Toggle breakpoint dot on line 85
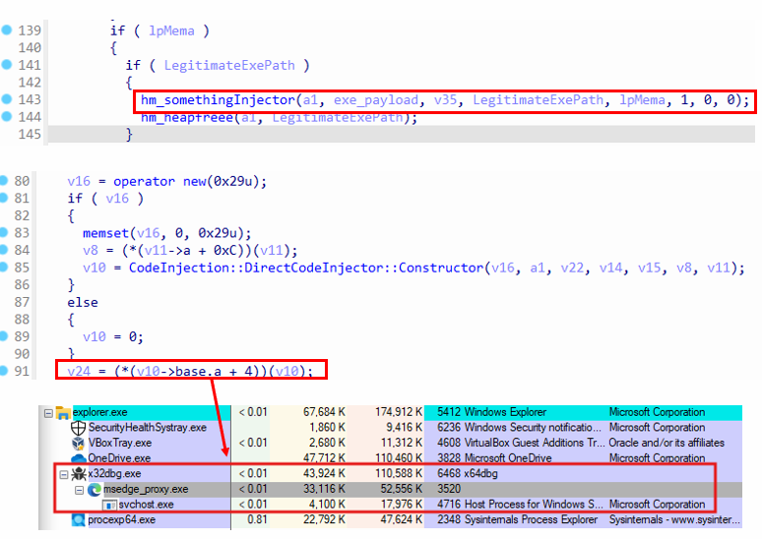This screenshot has width=762, height=539. (x=4, y=268)
